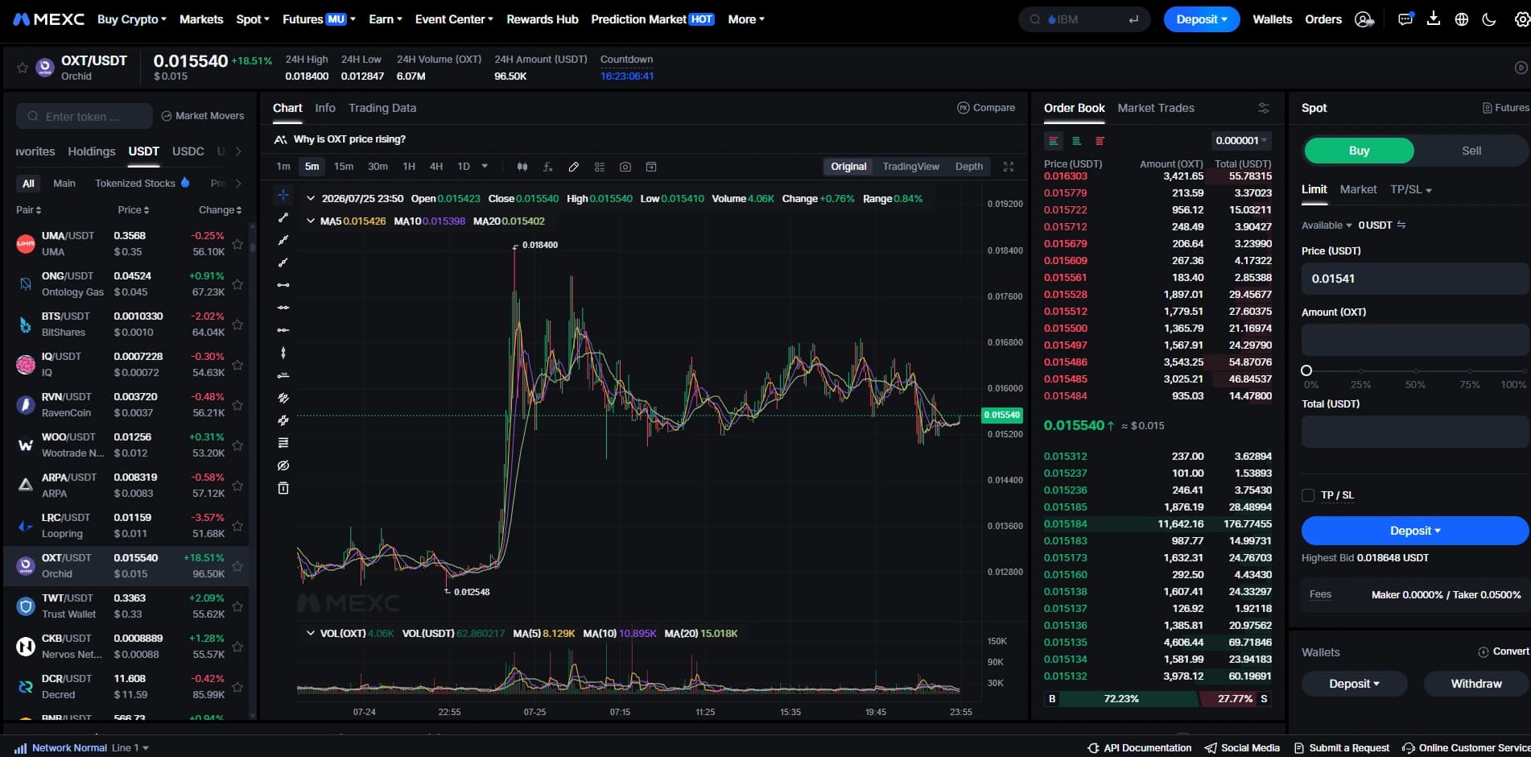Open the Market Trades tab
The height and width of the screenshot is (757, 1531).
(1156, 108)
